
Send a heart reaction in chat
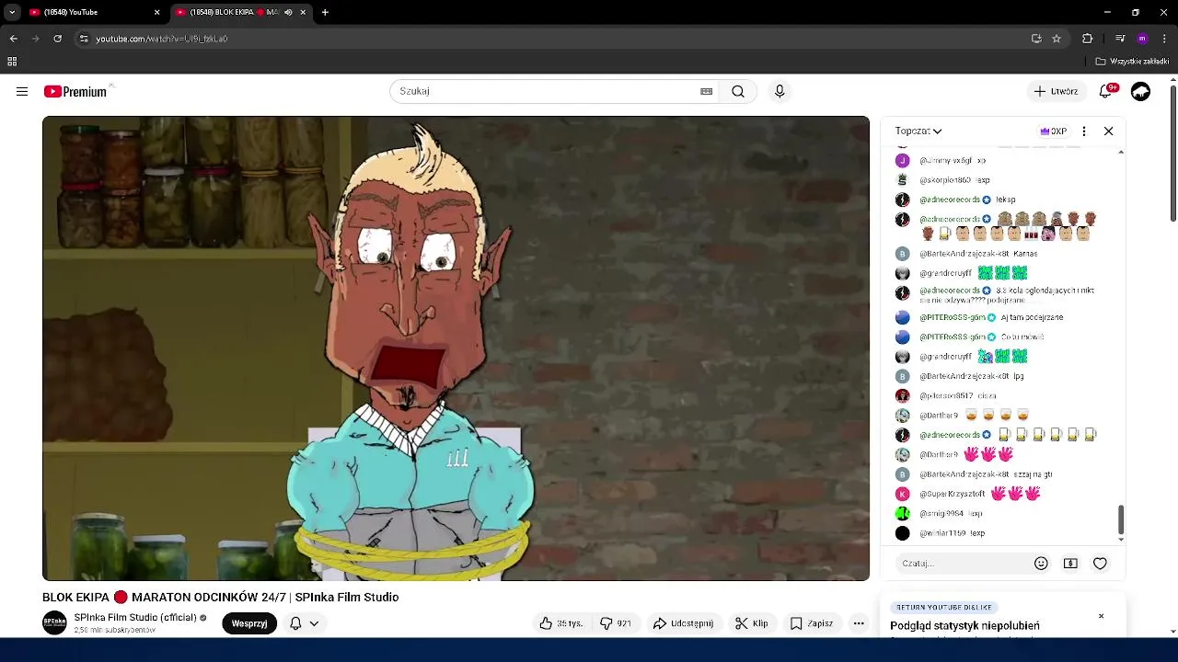click(1100, 563)
